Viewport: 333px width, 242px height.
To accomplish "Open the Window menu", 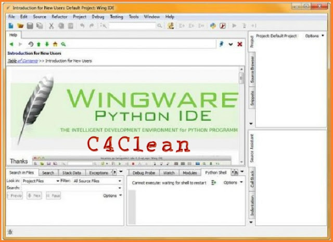I will [152, 17].
